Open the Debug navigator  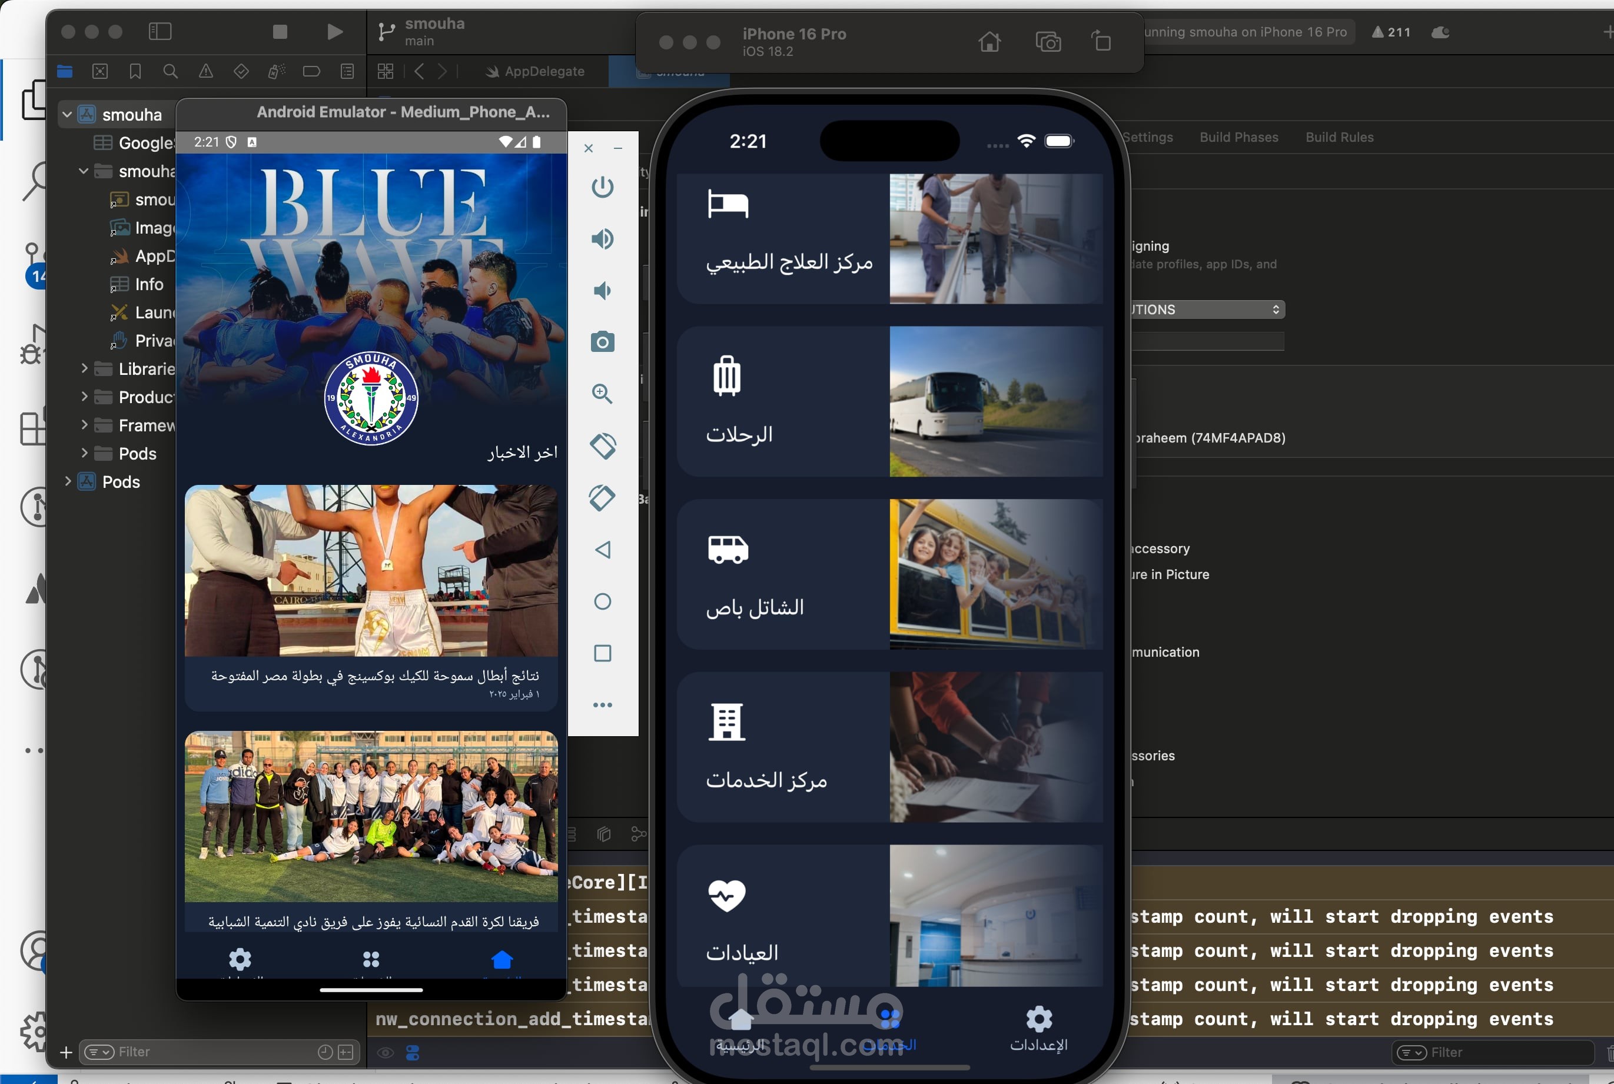277,71
